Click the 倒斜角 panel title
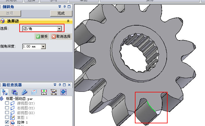205x126 pixels. (x=8, y=7)
